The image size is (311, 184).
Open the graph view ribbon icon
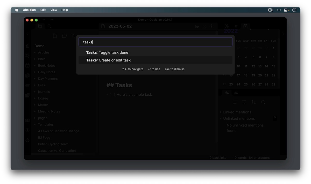point(27,55)
